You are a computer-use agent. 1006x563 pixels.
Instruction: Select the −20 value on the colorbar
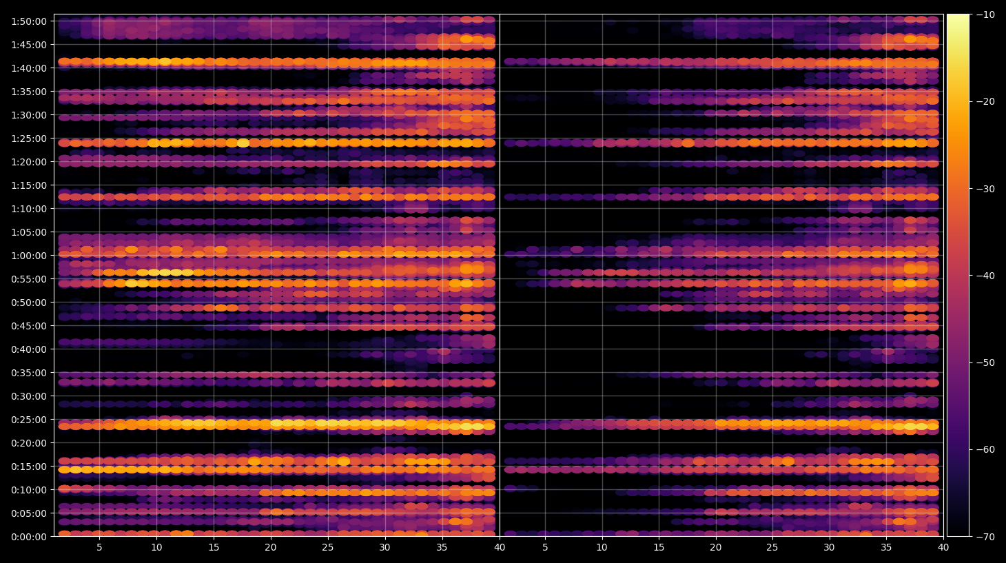pyautogui.click(x=986, y=101)
